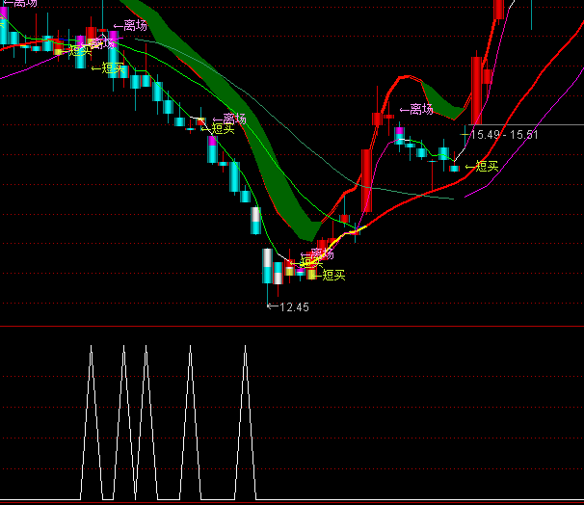Select the tall red candle after the bottom
The height and width of the screenshot is (505, 584).
tap(365, 179)
